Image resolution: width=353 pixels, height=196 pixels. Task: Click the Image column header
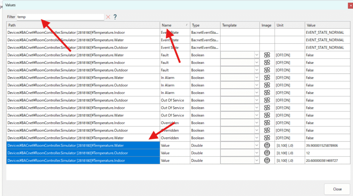coord(267,25)
